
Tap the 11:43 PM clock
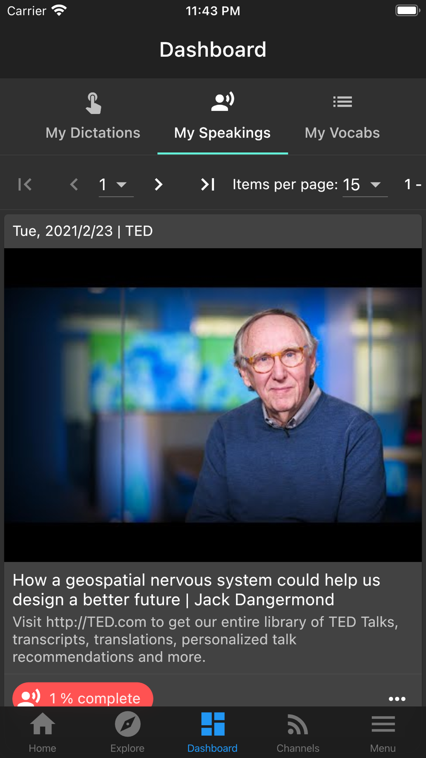coord(213,11)
